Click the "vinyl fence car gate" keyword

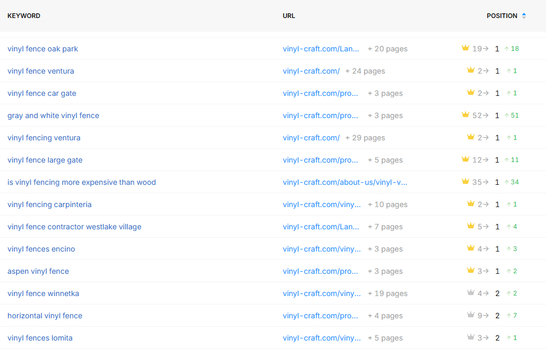pos(42,94)
